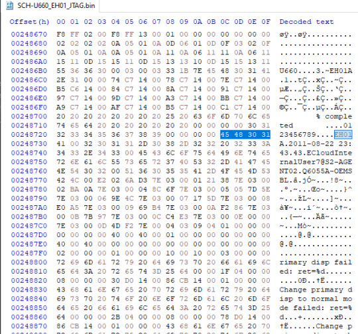Select offset row 00248730
The width and height of the screenshot is (358, 334).
coord(29,144)
